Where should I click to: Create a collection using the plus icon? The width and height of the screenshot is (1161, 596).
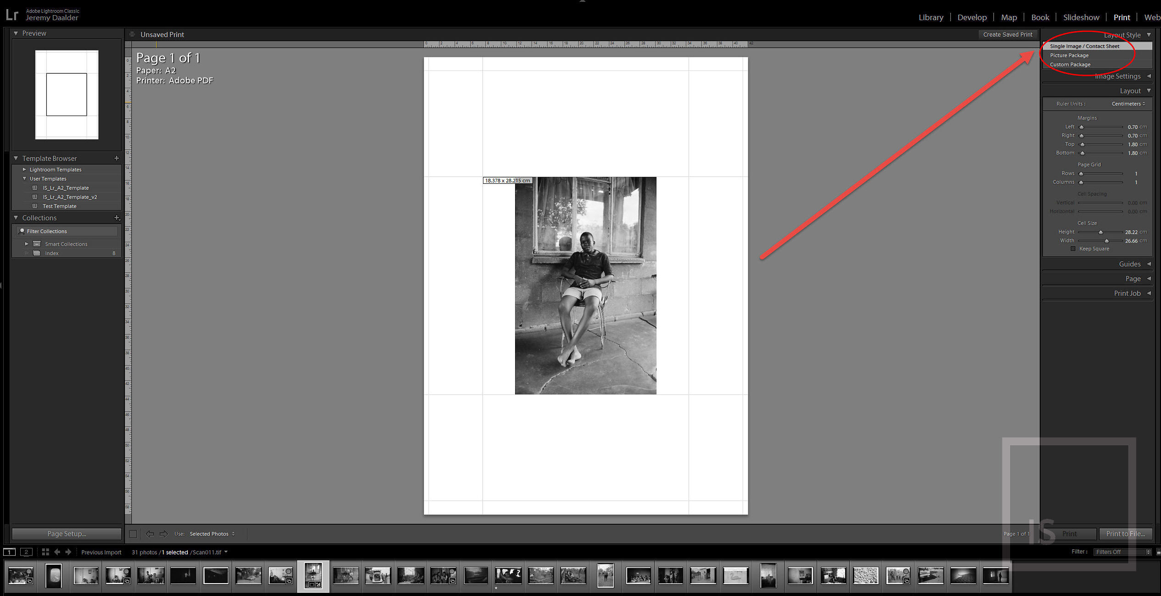point(117,218)
